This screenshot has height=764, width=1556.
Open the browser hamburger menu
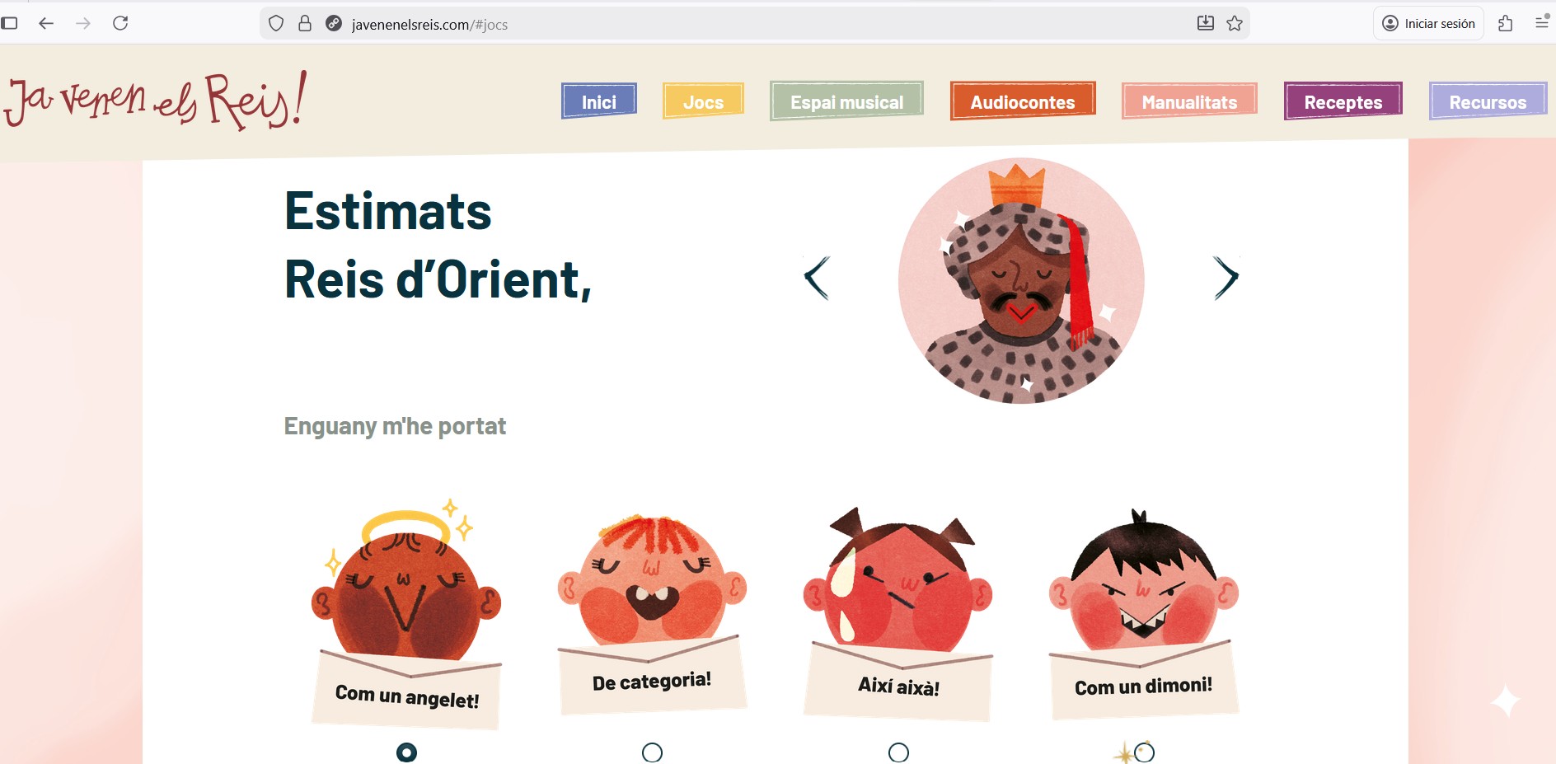coord(1542,23)
